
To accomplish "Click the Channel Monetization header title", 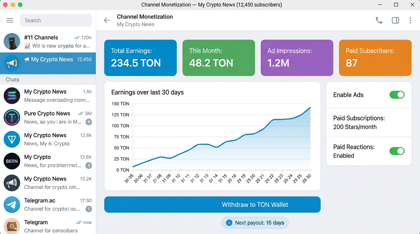I will coord(145,17).
